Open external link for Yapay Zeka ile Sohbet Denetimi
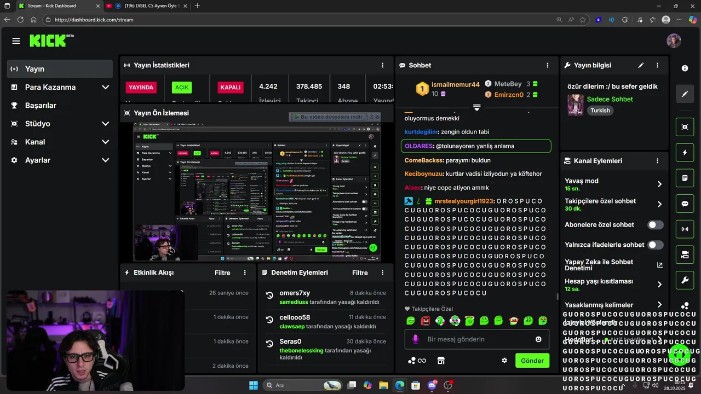The width and height of the screenshot is (701, 394). (x=659, y=265)
